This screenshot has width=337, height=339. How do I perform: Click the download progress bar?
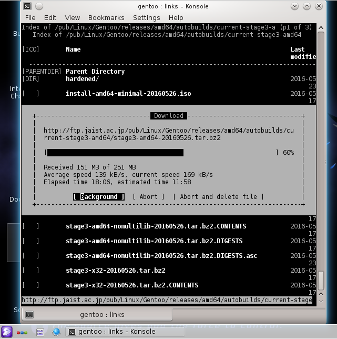pos(161,153)
